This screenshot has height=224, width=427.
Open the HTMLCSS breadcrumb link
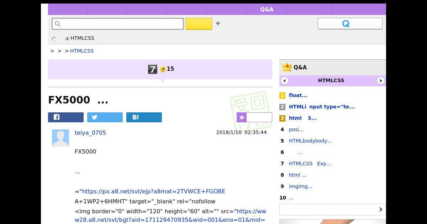pyautogui.click(x=82, y=51)
